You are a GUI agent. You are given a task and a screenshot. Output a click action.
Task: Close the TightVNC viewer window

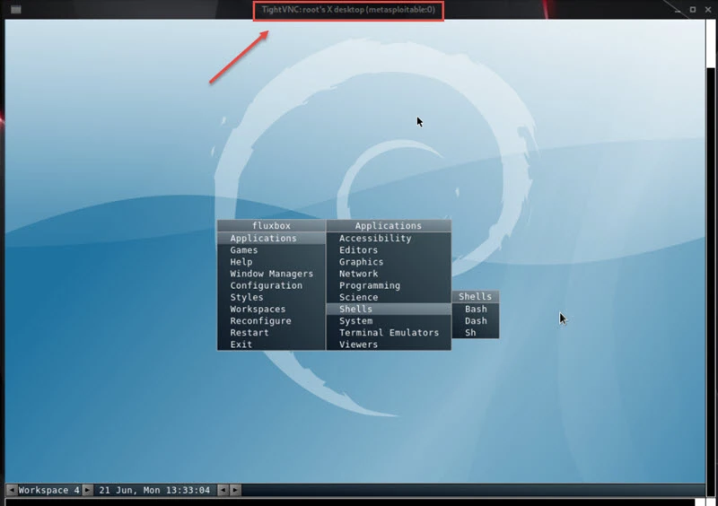pos(707,9)
